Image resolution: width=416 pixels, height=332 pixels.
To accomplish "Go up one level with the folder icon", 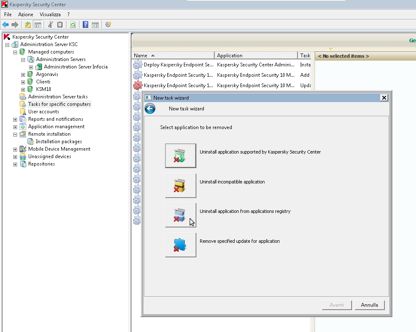I will (x=27, y=24).
